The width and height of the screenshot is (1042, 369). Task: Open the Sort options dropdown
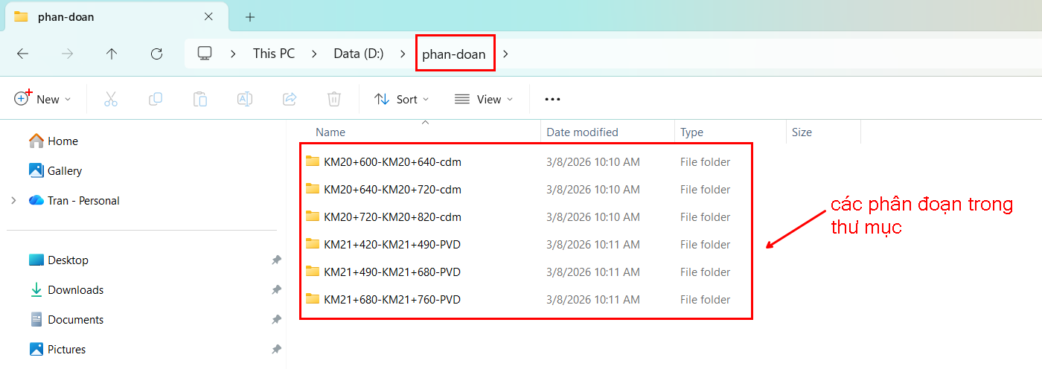[x=402, y=99]
